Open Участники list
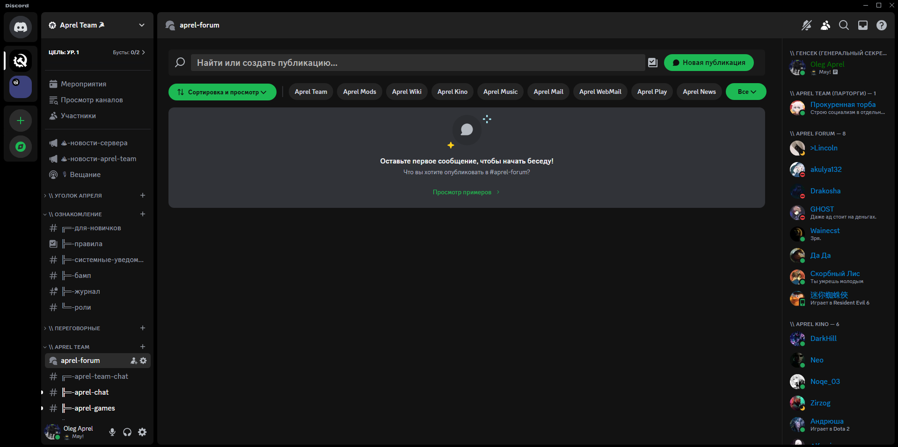This screenshot has height=447, width=898. coord(98,116)
